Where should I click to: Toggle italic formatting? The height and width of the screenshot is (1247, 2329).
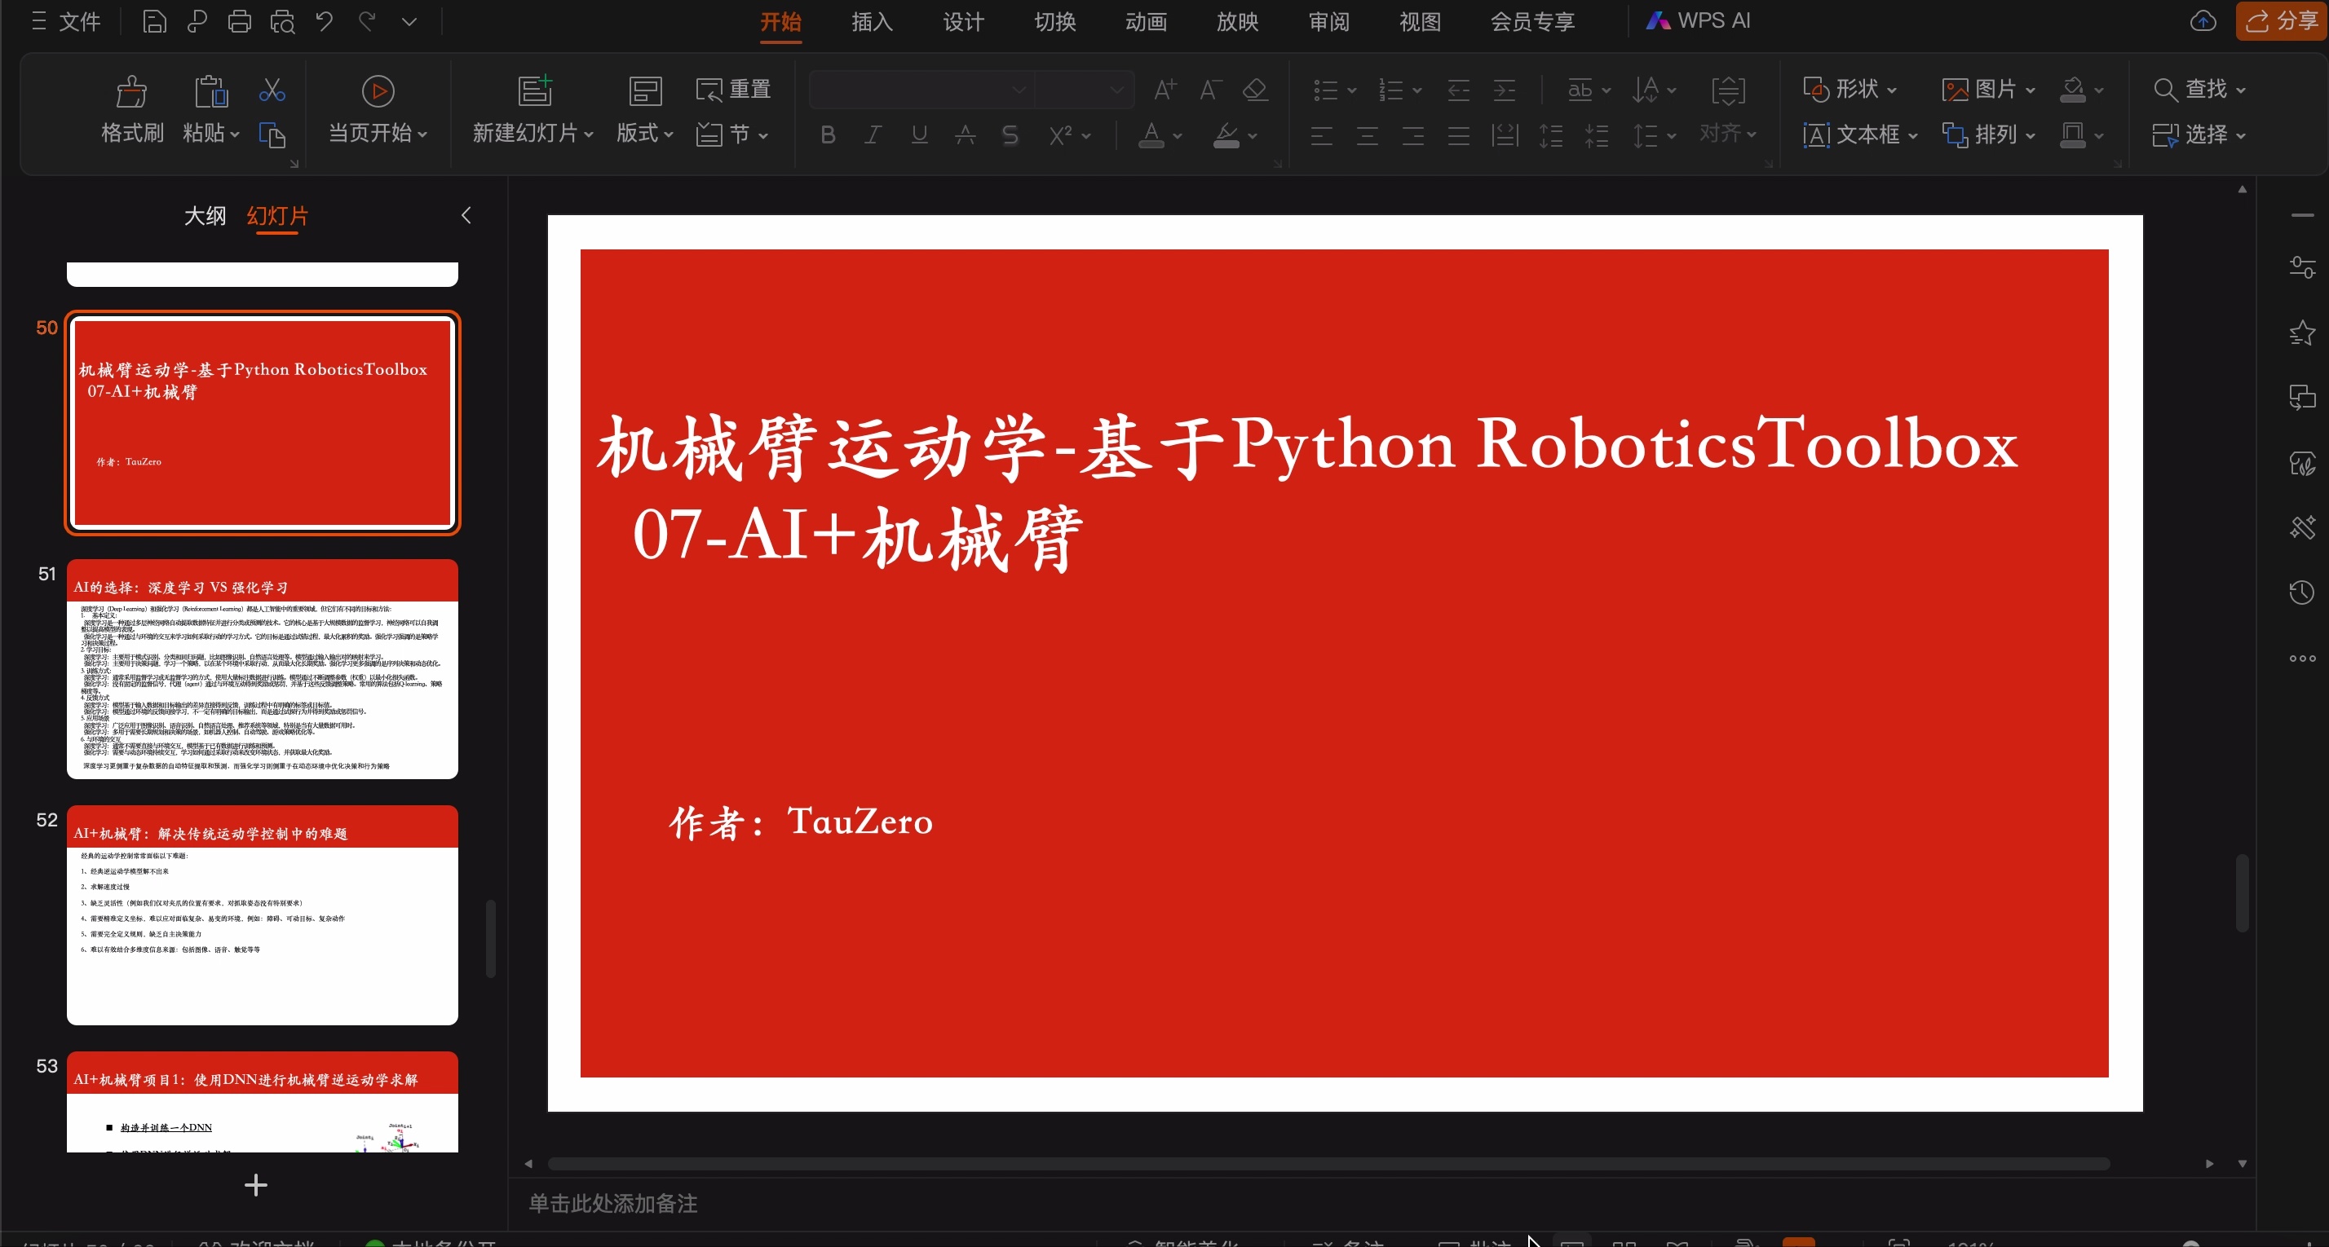[x=873, y=134]
